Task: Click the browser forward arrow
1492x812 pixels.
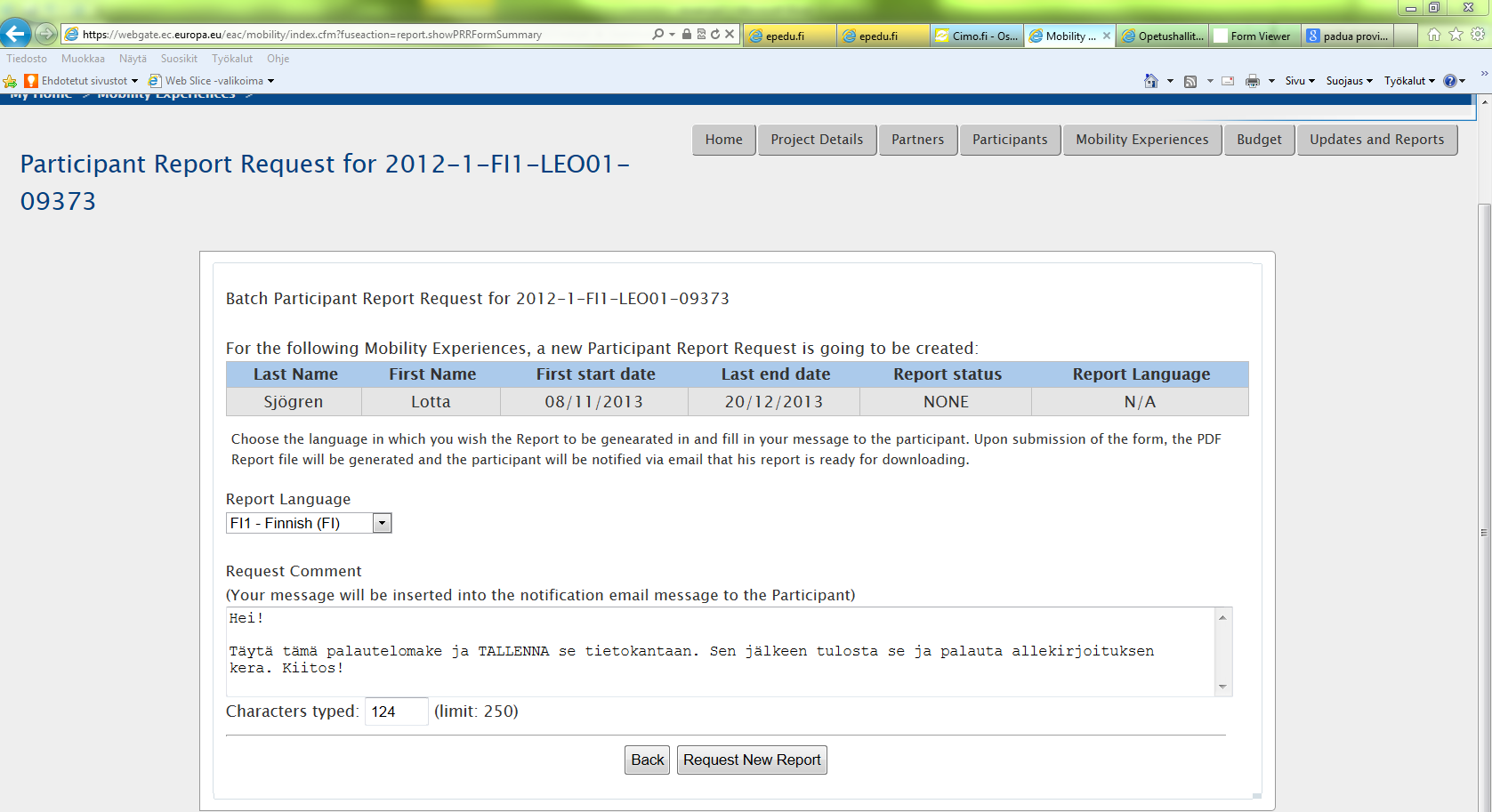Action: pos(46,35)
